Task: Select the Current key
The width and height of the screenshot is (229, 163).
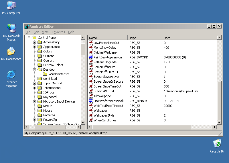Action: click(x=48, y=56)
